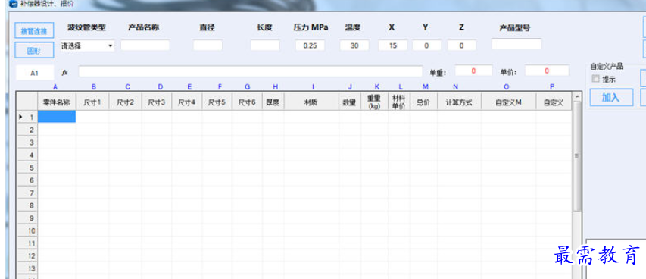
Task: Click the column letter P above the table
Action: point(552,86)
